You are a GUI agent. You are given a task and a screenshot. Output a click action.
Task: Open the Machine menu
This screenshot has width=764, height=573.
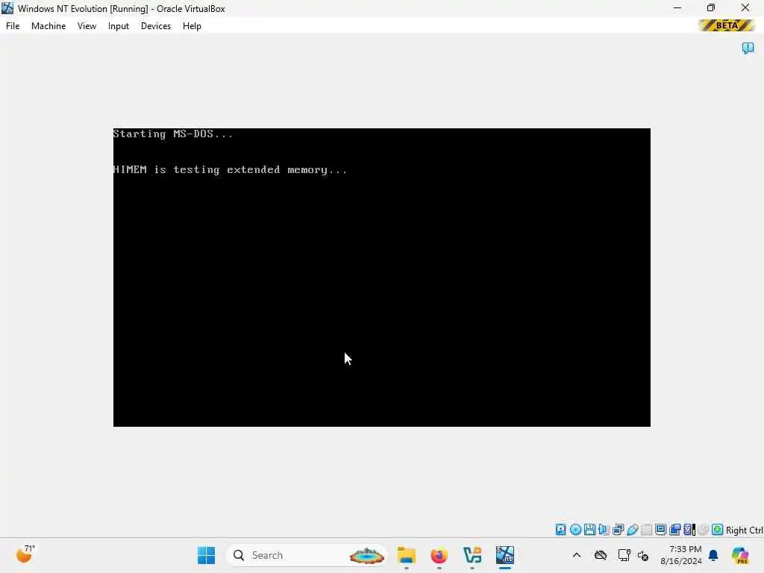(48, 26)
